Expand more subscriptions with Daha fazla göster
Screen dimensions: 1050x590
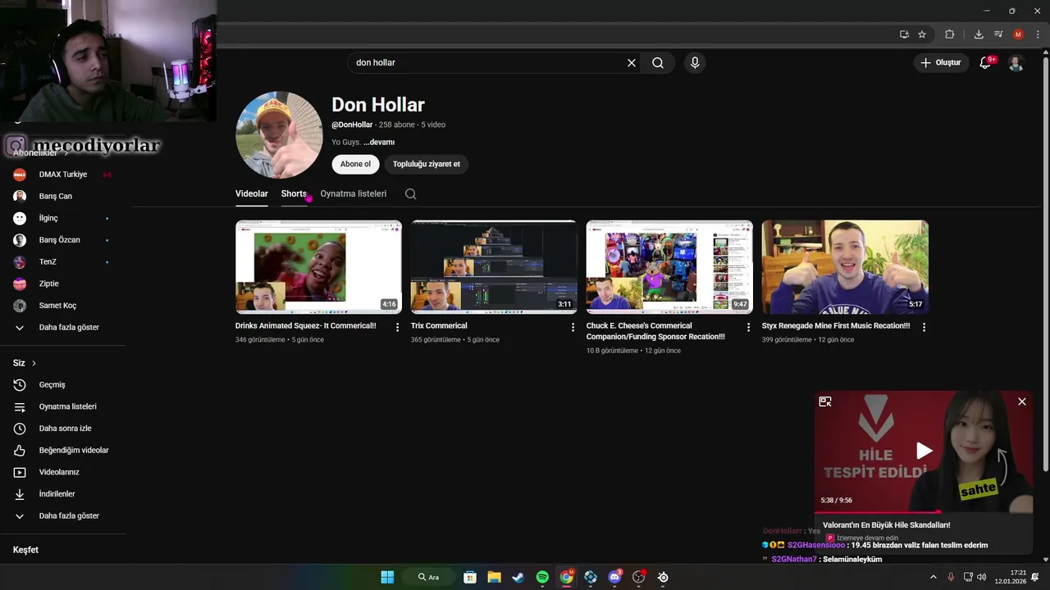tap(62, 328)
